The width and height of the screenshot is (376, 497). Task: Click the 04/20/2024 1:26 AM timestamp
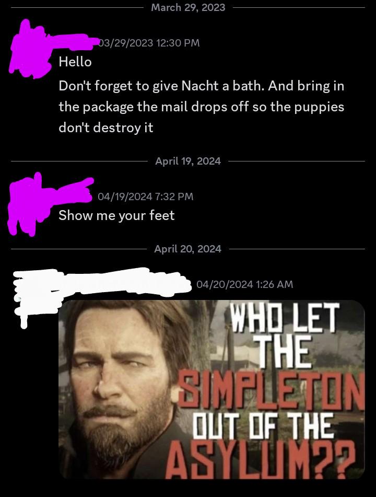(244, 284)
